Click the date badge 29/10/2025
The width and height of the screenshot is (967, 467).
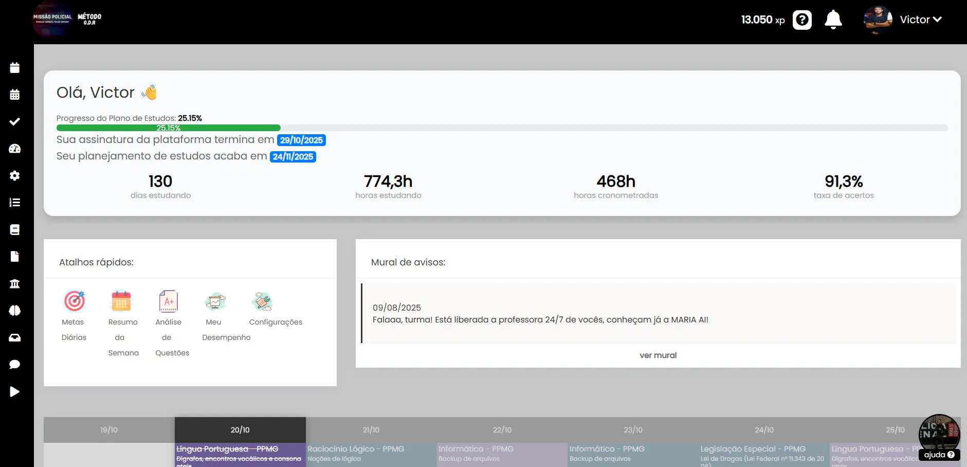pos(301,140)
